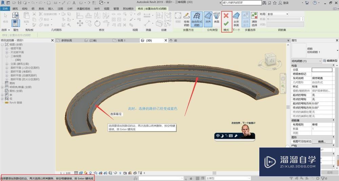The height and width of the screenshot is (181, 339).
Task: Expand the 立面 (建筑立面) tree node
Action: [x=7, y=64]
